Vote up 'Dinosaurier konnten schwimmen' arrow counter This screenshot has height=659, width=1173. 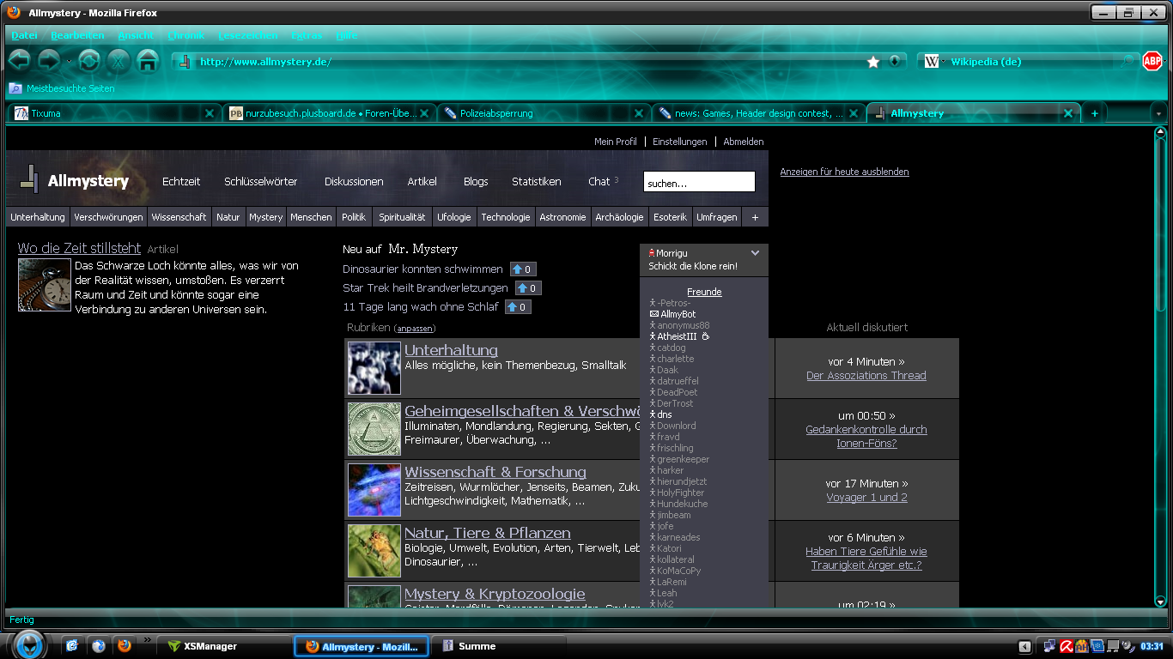[522, 269]
